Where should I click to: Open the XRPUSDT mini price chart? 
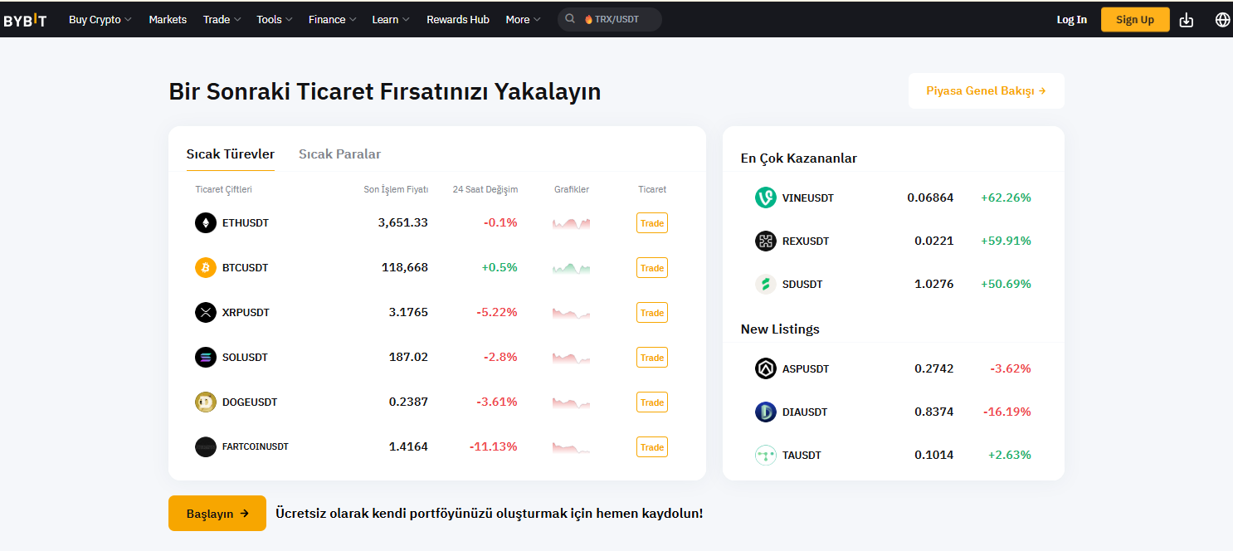(572, 313)
